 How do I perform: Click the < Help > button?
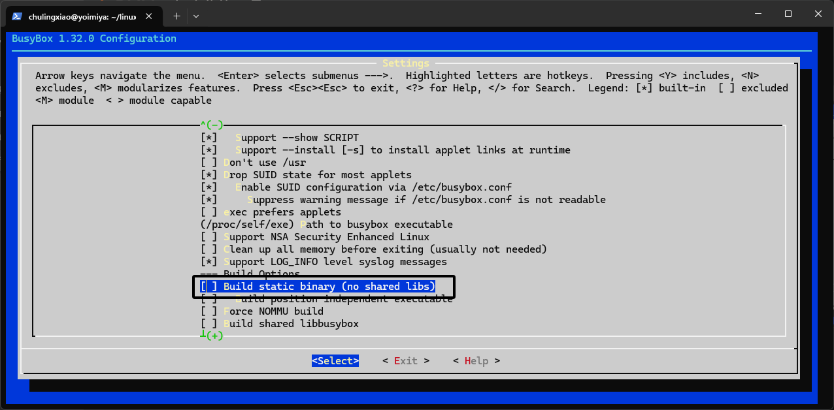(476, 361)
